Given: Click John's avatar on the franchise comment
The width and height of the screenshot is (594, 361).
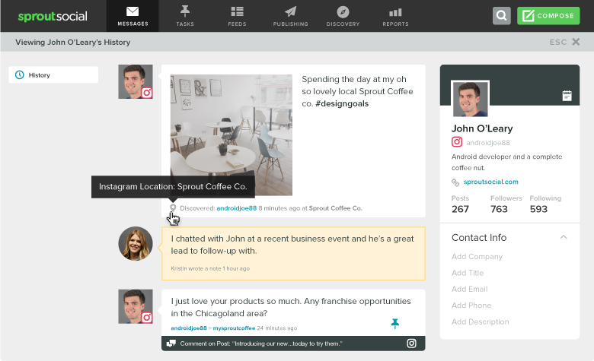Looking at the screenshot, I should coord(136,306).
